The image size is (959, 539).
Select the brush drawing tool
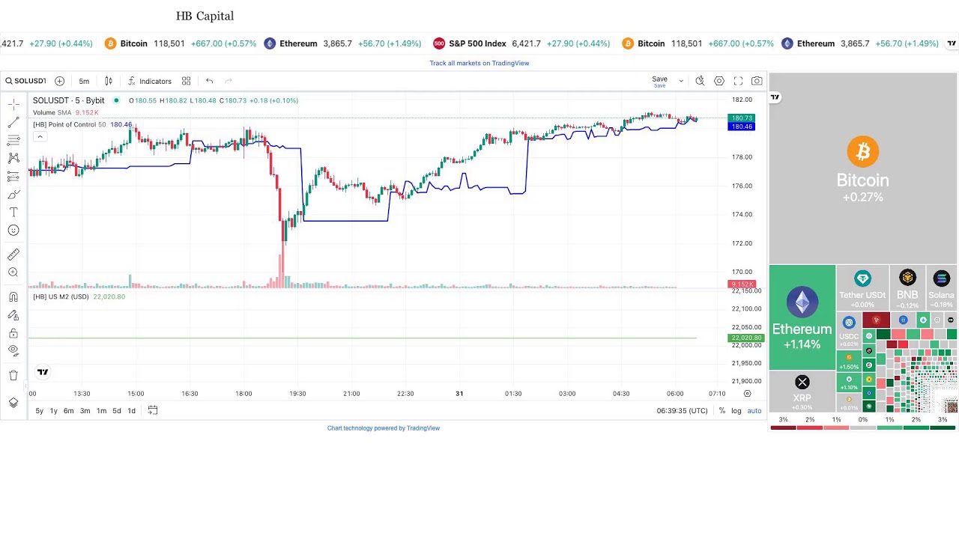13,194
